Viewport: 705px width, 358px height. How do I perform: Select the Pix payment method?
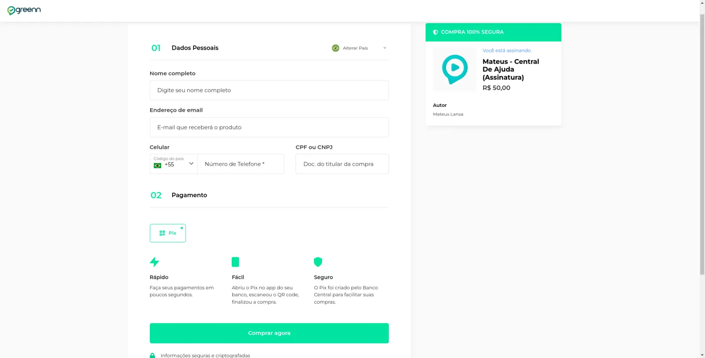pos(167,233)
